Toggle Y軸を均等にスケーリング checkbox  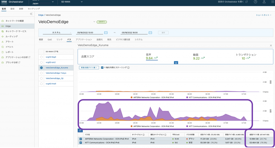pyautogui.click(x=102, y=68)
